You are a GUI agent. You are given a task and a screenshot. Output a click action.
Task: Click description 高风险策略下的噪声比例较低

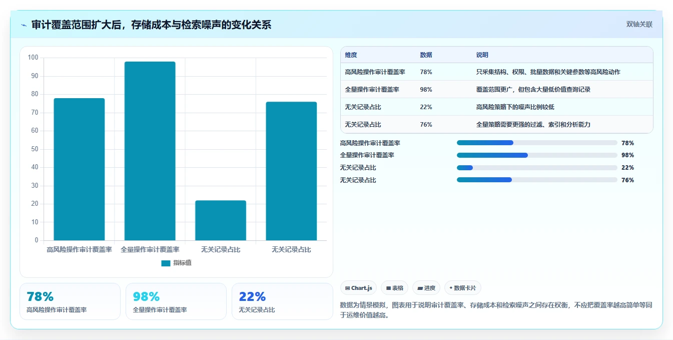(x=515, y=107)
